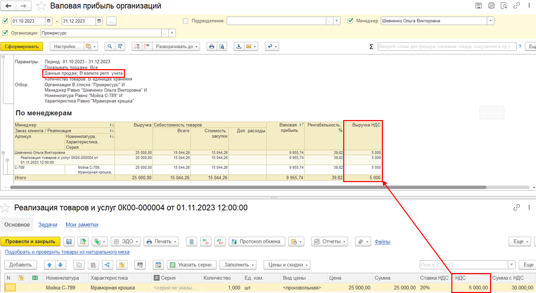Screen dimensions: 536x293
Task: Open print preview icon in report toolbar
Action: pyautogui.click(x=222, y=46)
